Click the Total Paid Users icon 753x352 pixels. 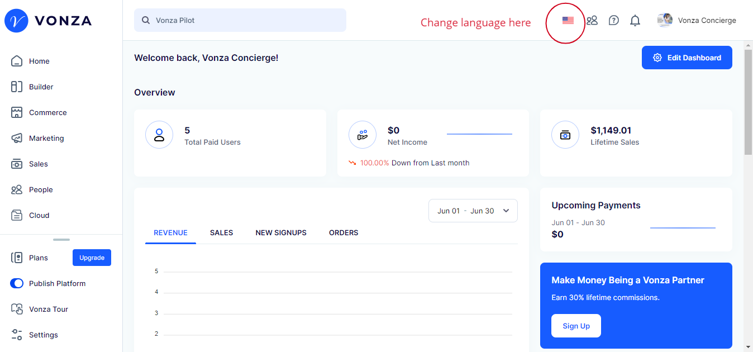click(x=159, y=135)
